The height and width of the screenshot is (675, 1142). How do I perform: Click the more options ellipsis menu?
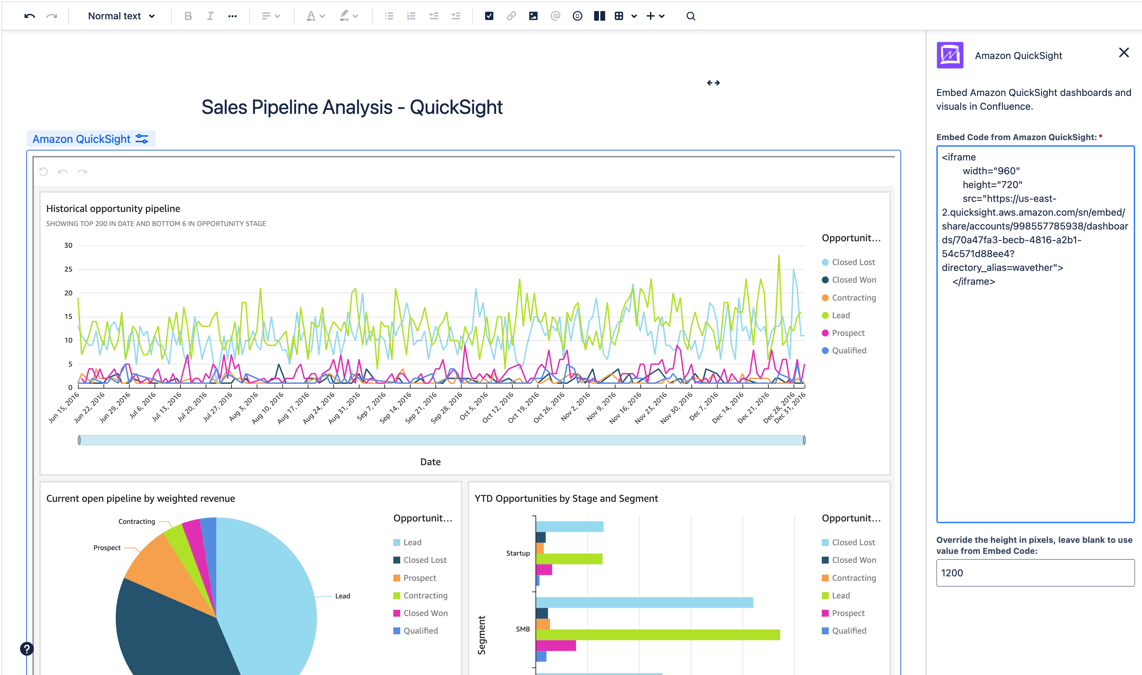[x=233, y=15]
